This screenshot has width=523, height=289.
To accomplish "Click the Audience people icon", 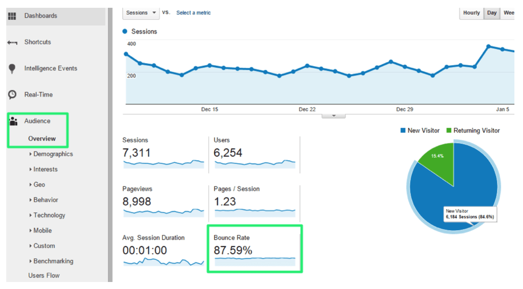I will point(14,121).
